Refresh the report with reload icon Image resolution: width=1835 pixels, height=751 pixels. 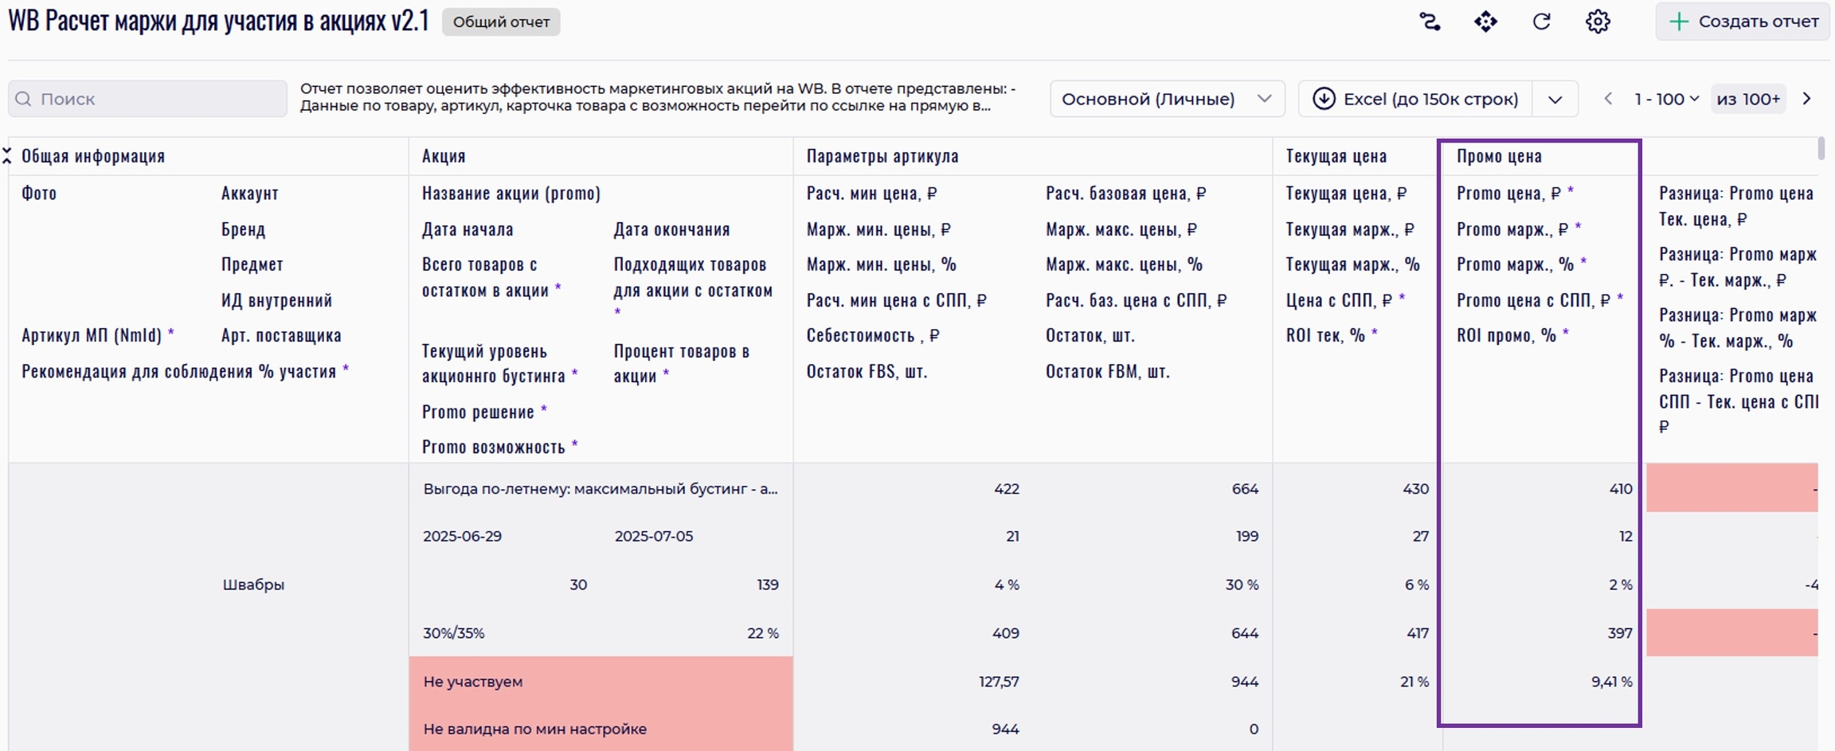point(1542,22)
